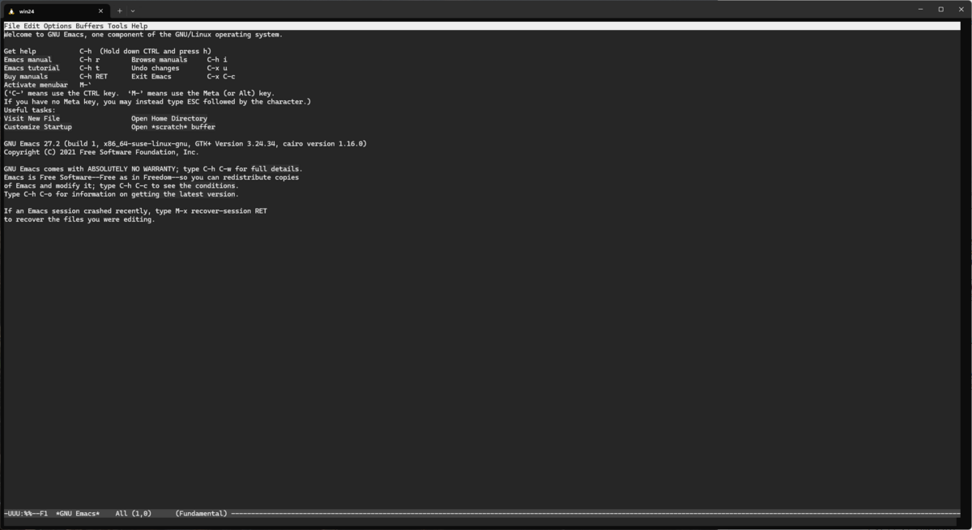The height and width of the screenshot is (530, 972).
Task: Open the Help menu
Action: pyautogui.click(x=139, y=26)
